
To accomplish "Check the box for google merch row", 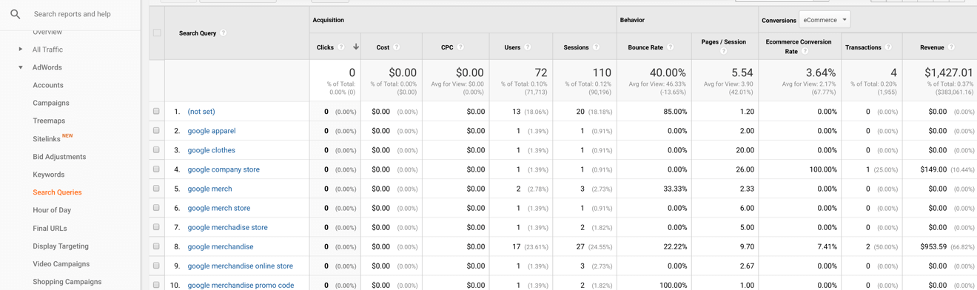I will click(156, 189).
